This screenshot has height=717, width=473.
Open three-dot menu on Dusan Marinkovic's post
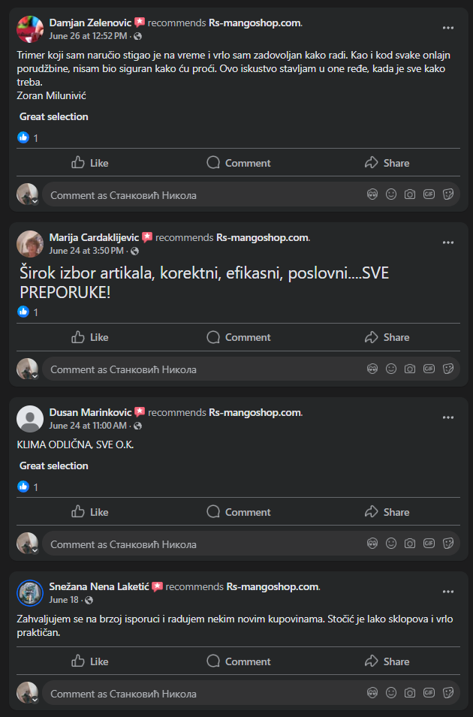click(448, 417)
